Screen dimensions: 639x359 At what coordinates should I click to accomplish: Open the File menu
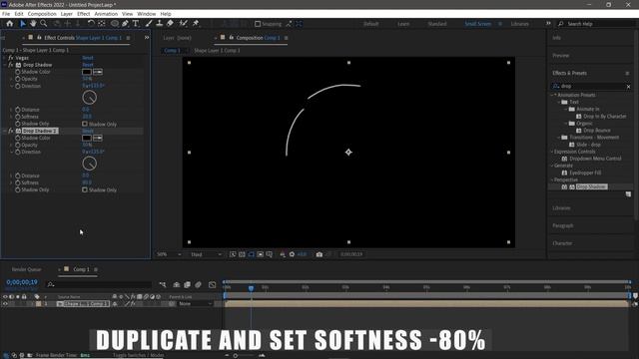coord(6,14)
